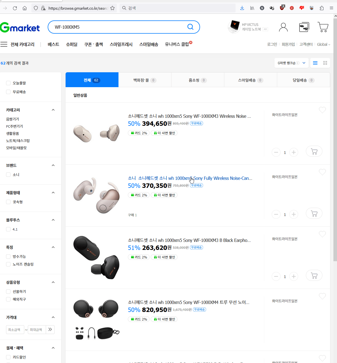
Task: Open the 슈퍼딜 navigation link
Action: click(72, 44)
